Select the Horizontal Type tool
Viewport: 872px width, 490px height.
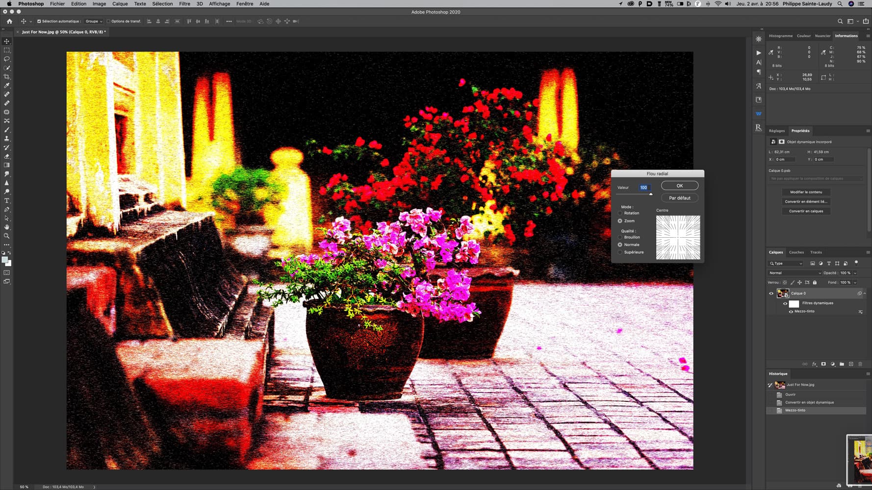pos(7,201)
